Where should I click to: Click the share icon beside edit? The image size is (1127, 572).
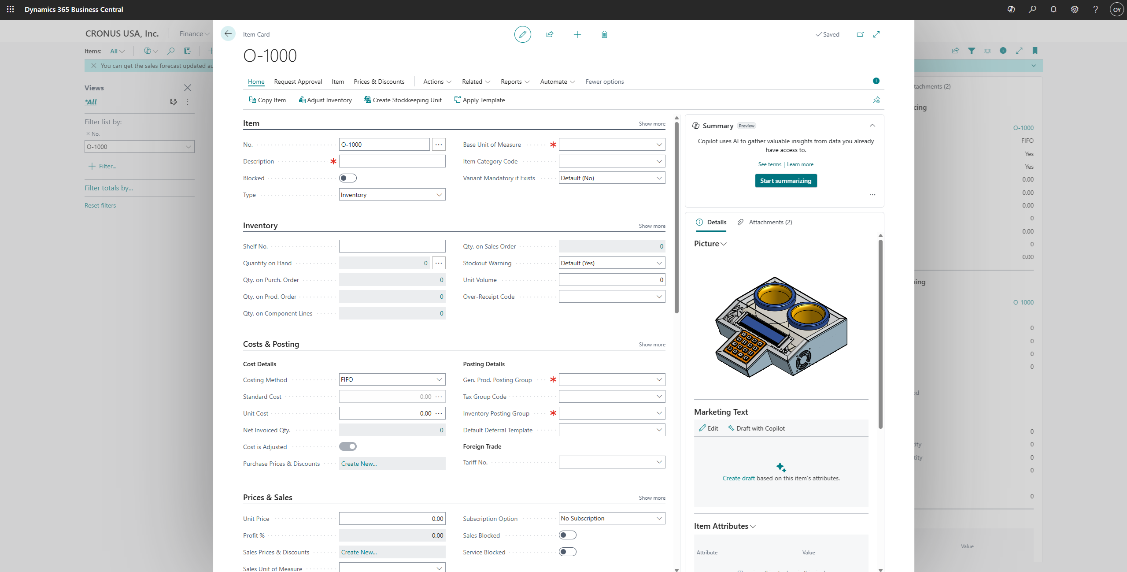(x=550, y=34)
